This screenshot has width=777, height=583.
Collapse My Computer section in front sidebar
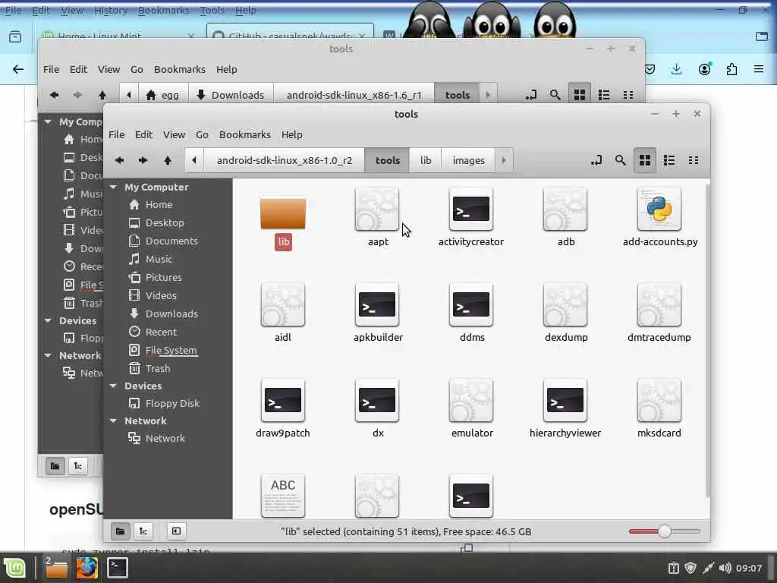click(x=114, y=187)
